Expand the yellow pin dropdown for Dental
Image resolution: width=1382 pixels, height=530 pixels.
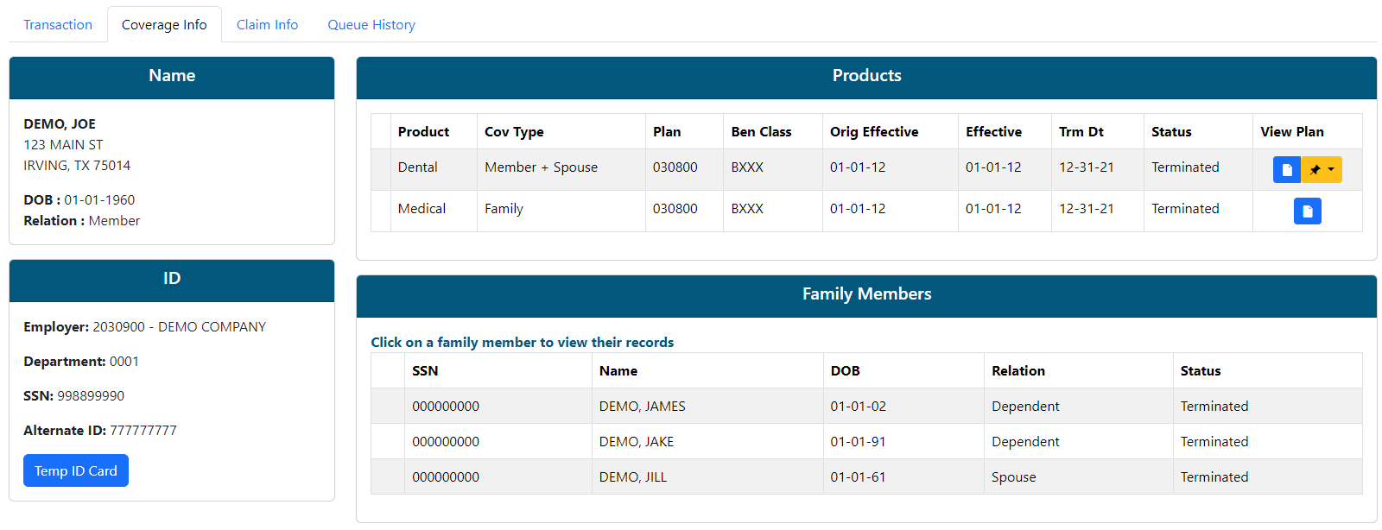[1322, 170]
